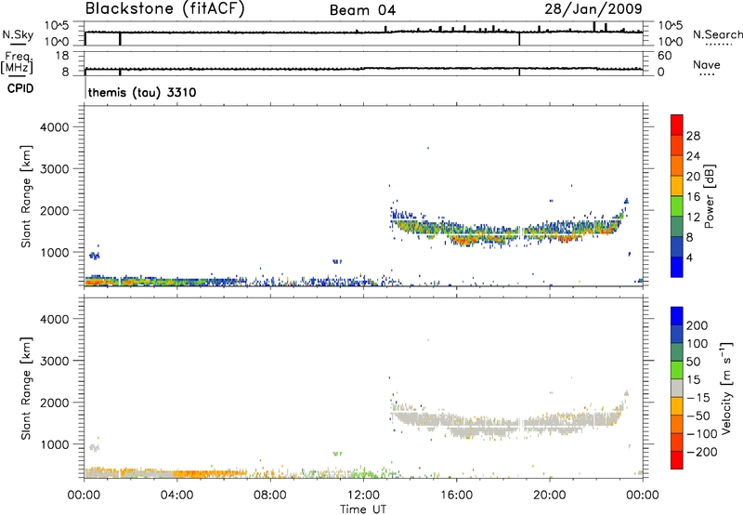Click the 'CPID' row label
The image size is (743, 515).
[x=20, y=88]
